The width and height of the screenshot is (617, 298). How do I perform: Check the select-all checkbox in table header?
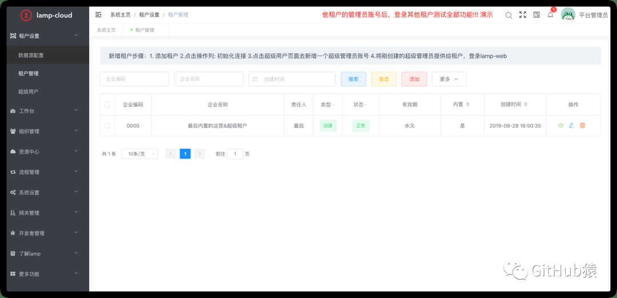tap(107, 105)
